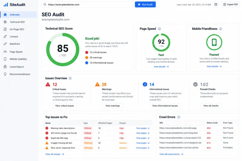Click the Page Speed 92 score ring

pos(161,43)
